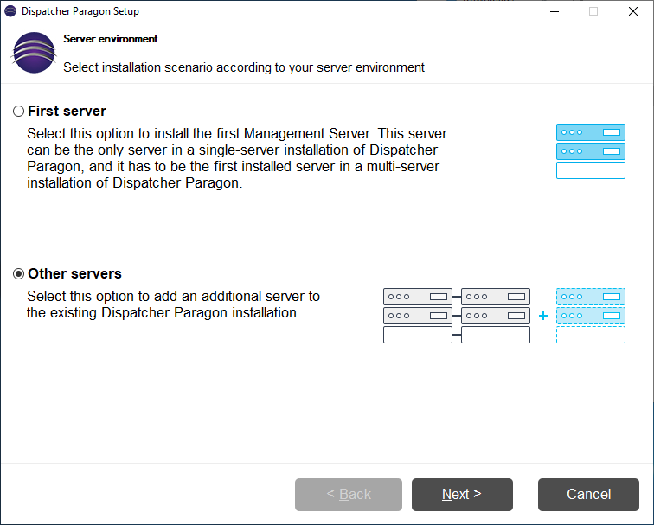Select the Other servers radio button

[x=19, y=274]
